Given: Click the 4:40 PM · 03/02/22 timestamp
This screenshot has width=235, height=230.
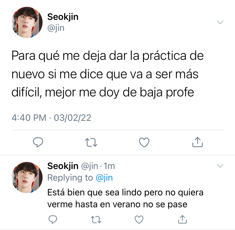Looking at the screenshot, I should pyautogui.click(x=51, y=118).
